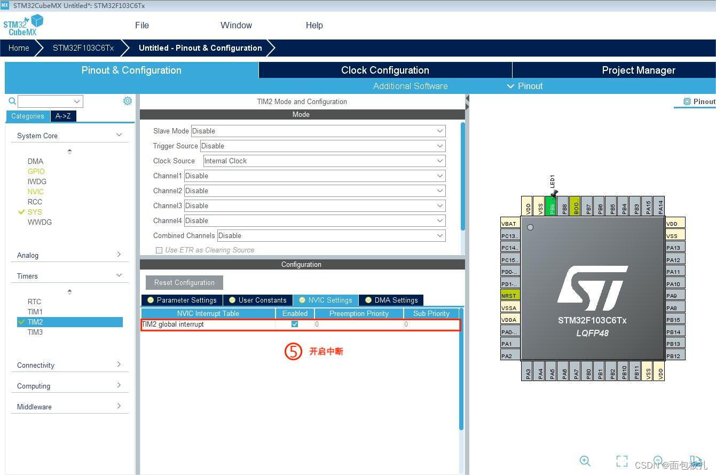Select the PB12 pin on chip
This screenshot has height=475, width=716.
pyautogui.click(x=675, y=356)
